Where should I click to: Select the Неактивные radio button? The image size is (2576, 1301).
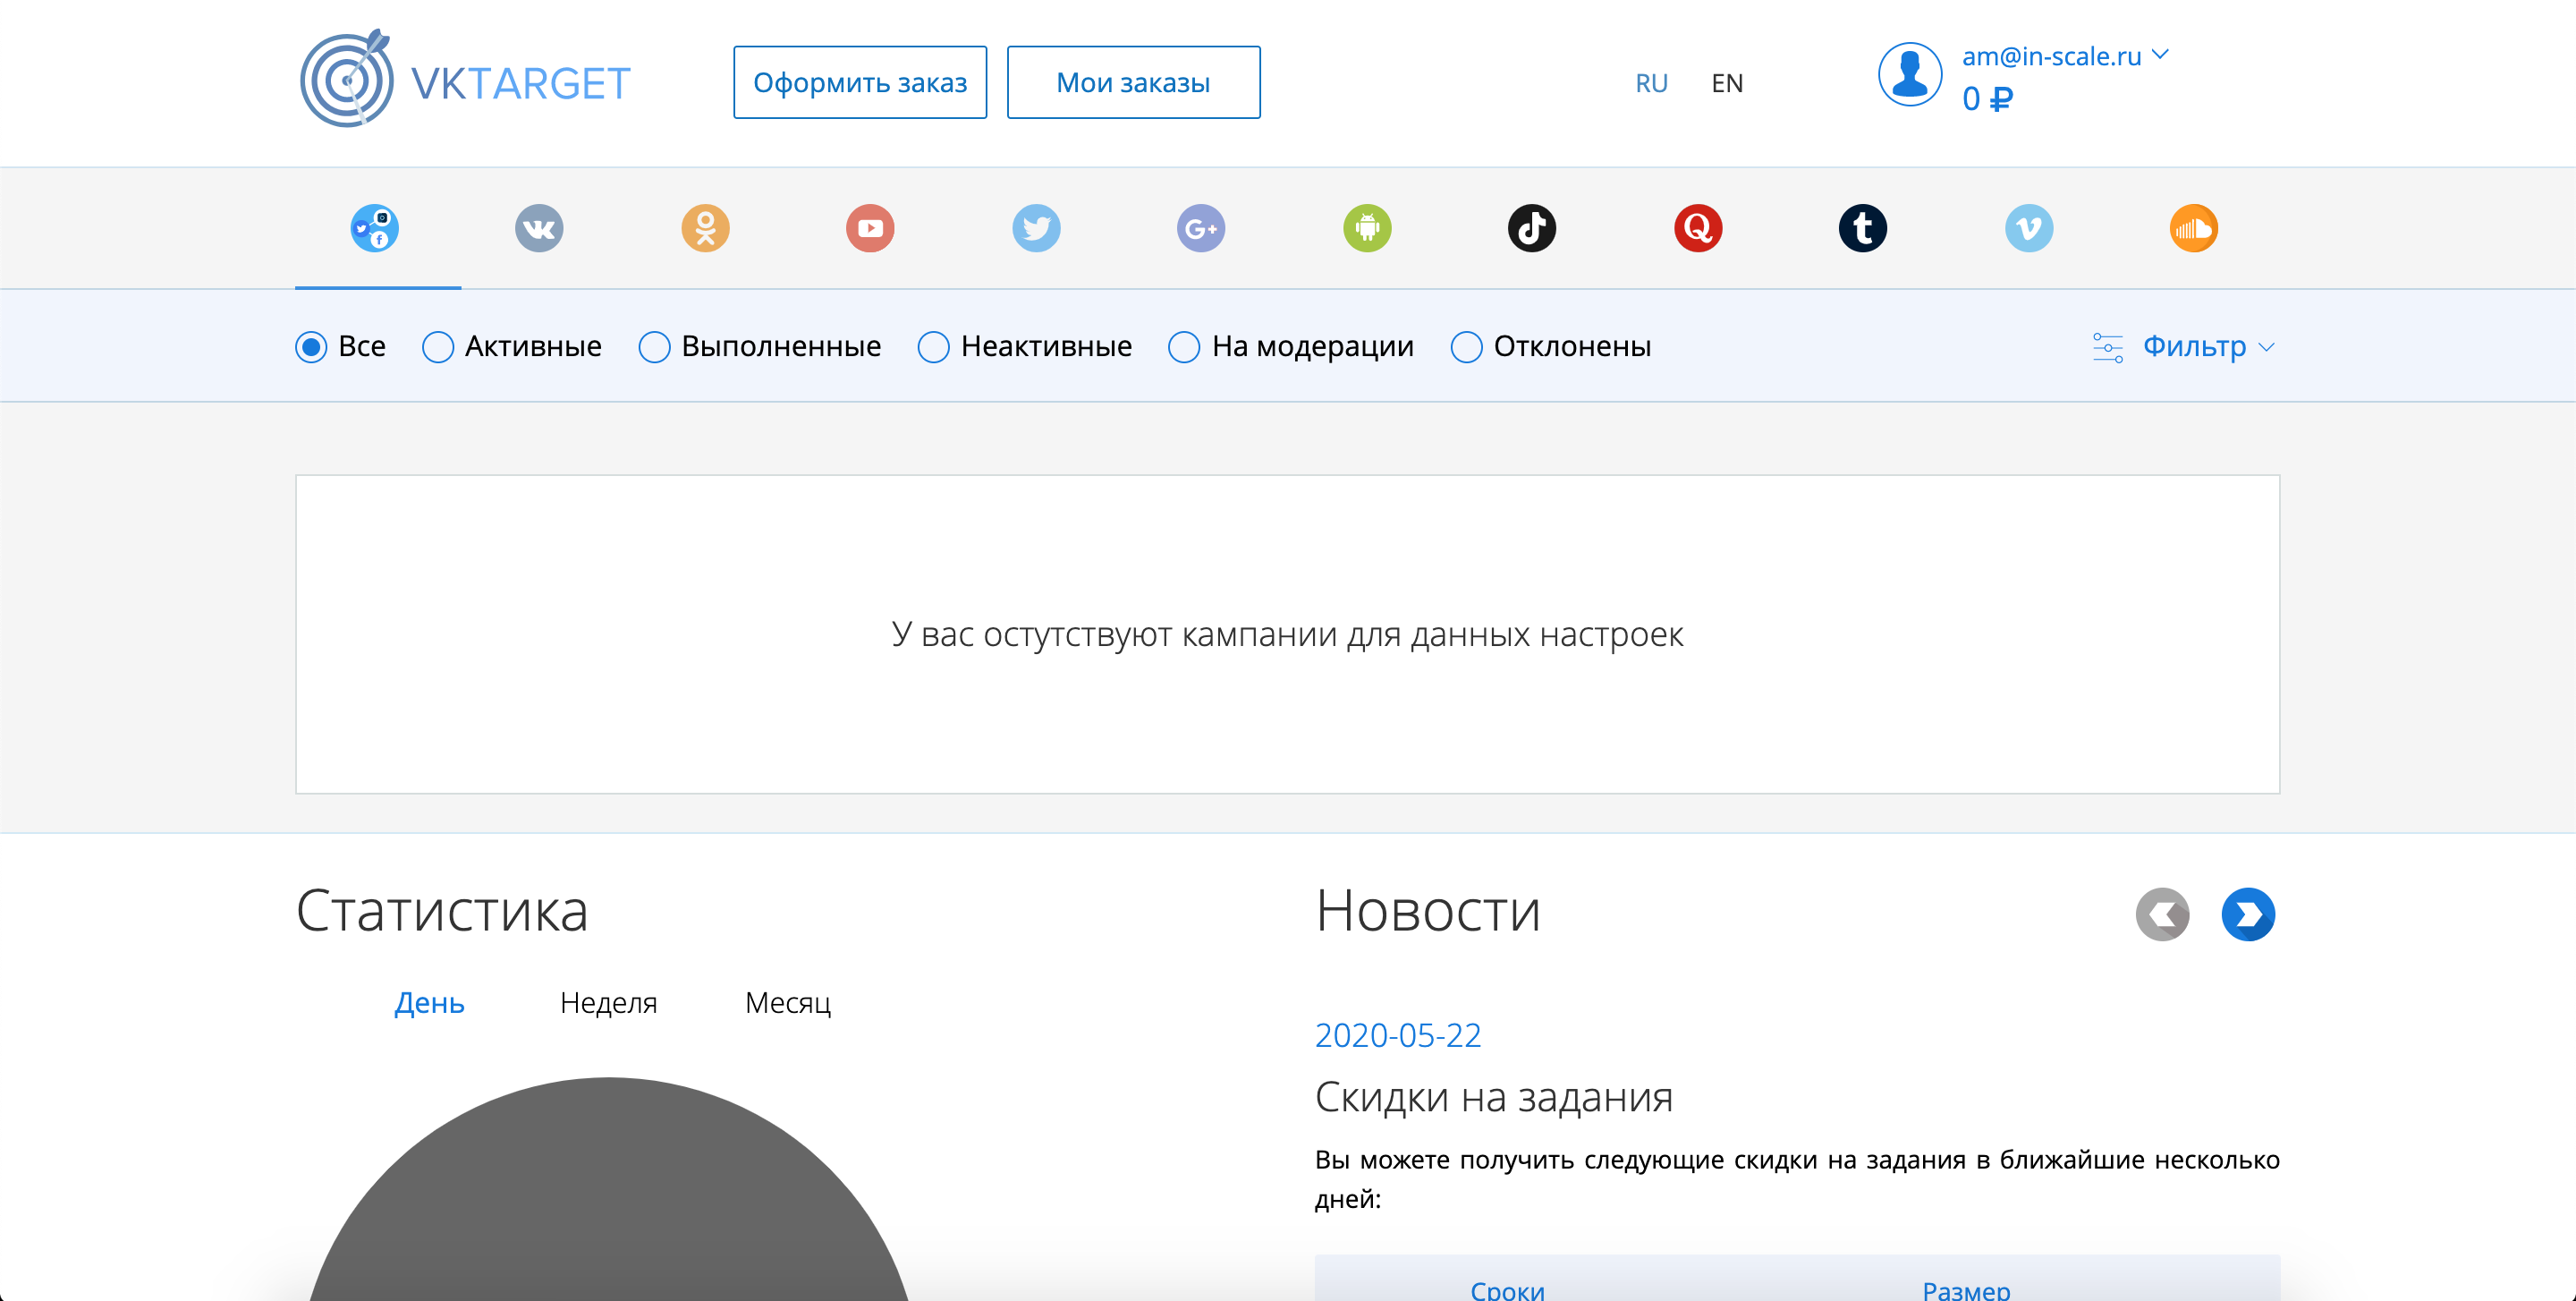[934, 347]
